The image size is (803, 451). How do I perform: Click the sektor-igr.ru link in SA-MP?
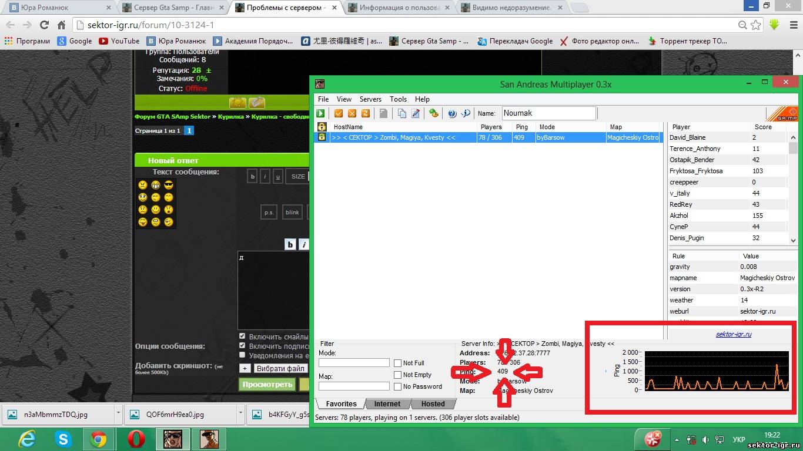[x=734, y=334]
